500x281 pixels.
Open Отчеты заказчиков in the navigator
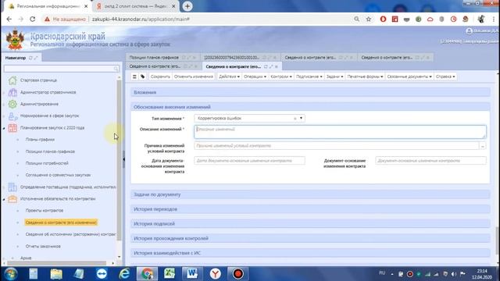(43, 247)
